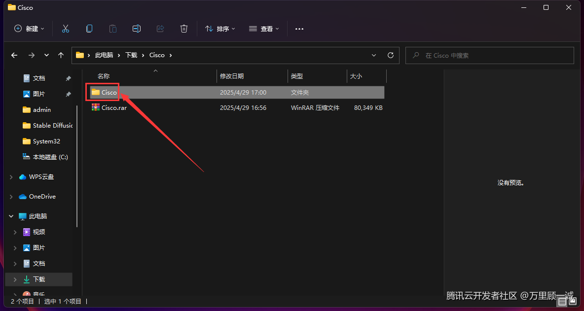Open the 排序 (Sort) dropdown
Screen dimensions: 584x311
point(220,29)
